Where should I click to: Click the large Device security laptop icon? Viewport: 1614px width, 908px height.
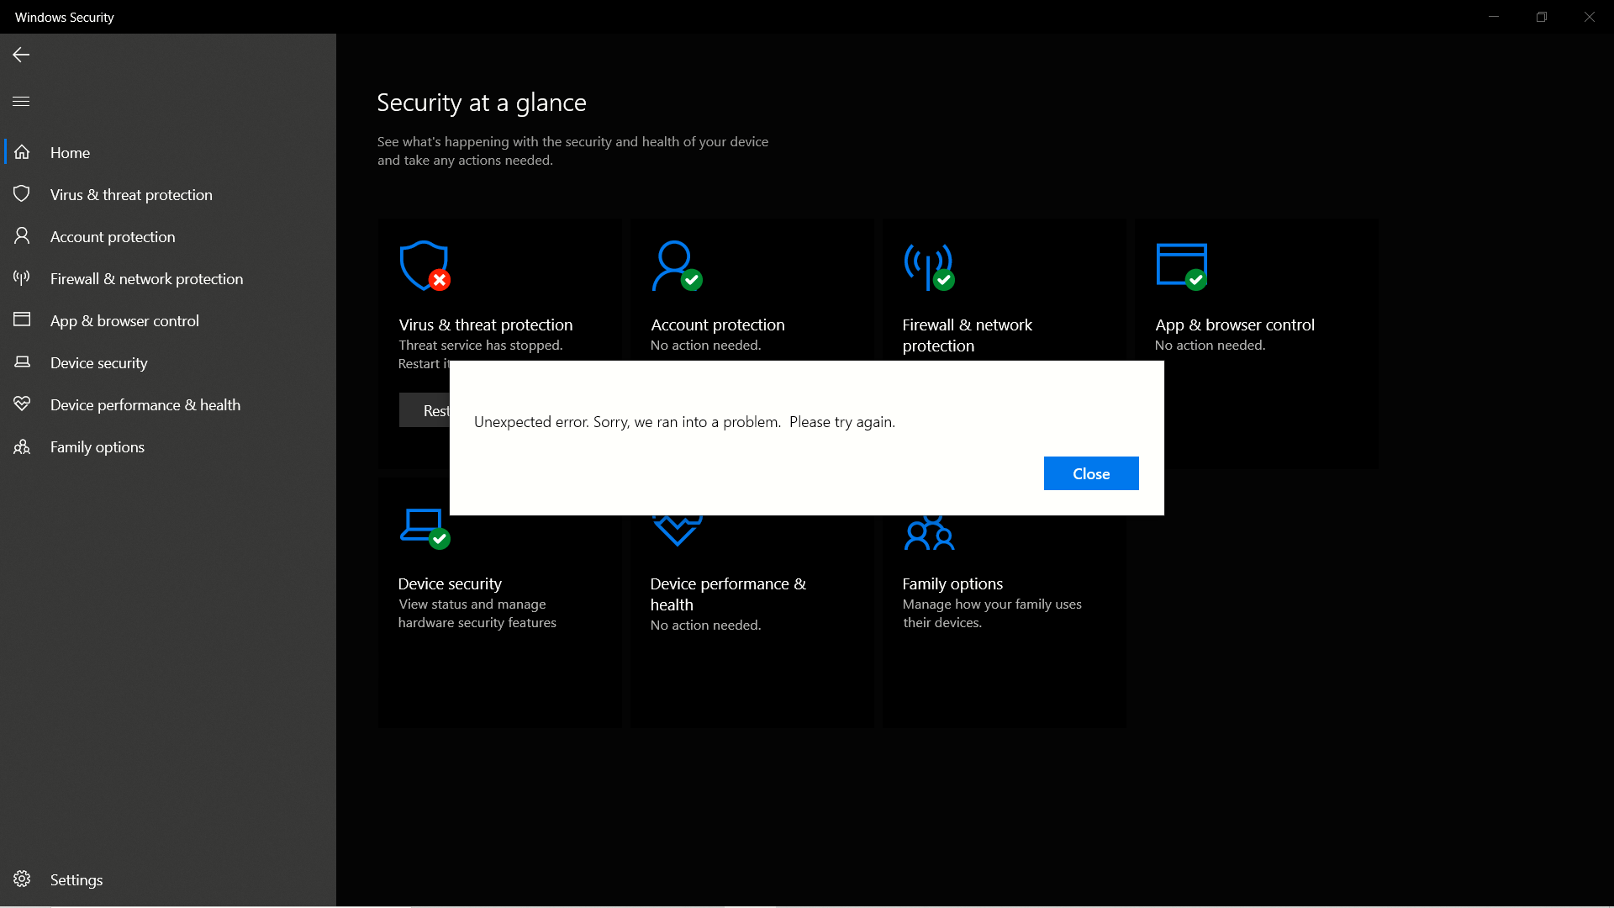(x=425, y=530)
